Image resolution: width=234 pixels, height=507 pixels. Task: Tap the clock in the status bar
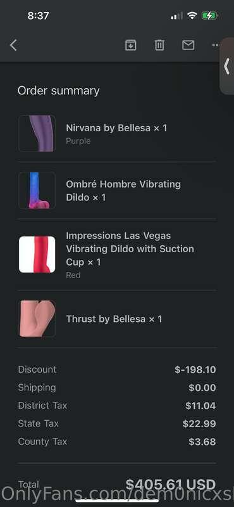(38, 15)
